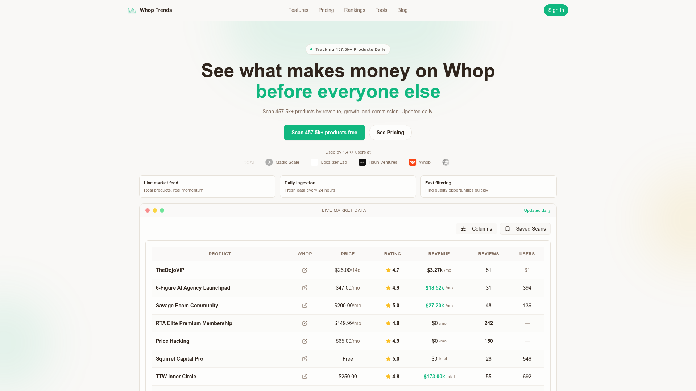Sort by the USERS column header
This screenshot has height=391, width=696.
527,254
